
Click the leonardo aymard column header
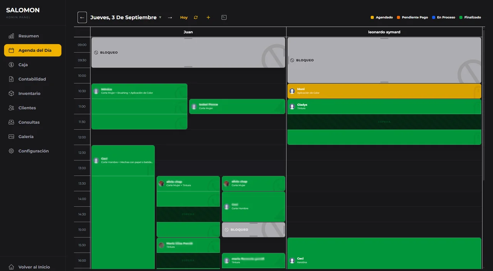coord(384,32)
